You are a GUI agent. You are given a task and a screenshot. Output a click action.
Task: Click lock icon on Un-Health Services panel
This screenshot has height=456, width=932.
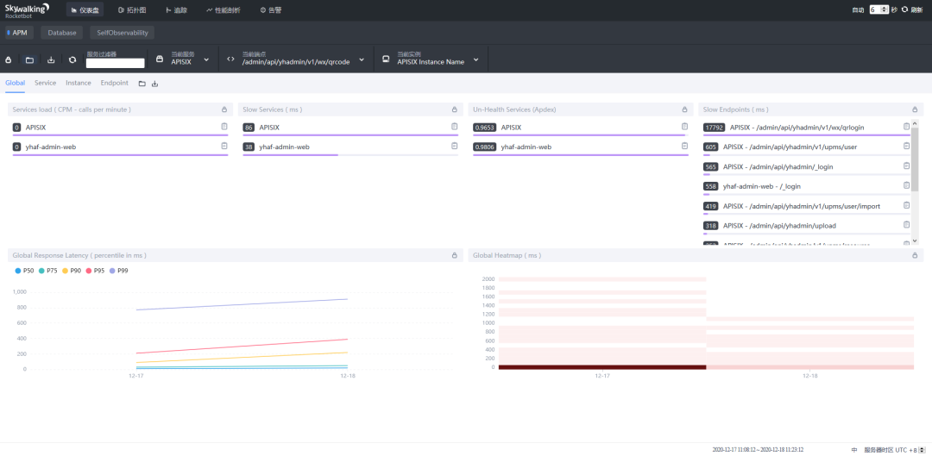pos(684,109)
